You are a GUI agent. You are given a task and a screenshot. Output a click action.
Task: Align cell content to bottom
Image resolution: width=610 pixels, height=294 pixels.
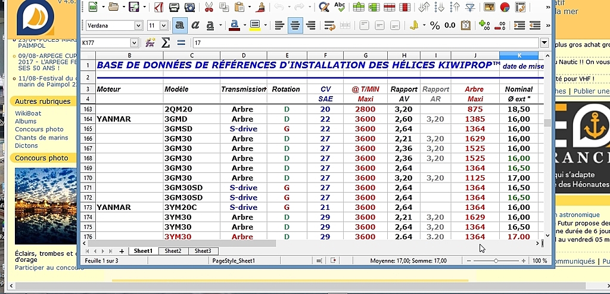(395, 26)
